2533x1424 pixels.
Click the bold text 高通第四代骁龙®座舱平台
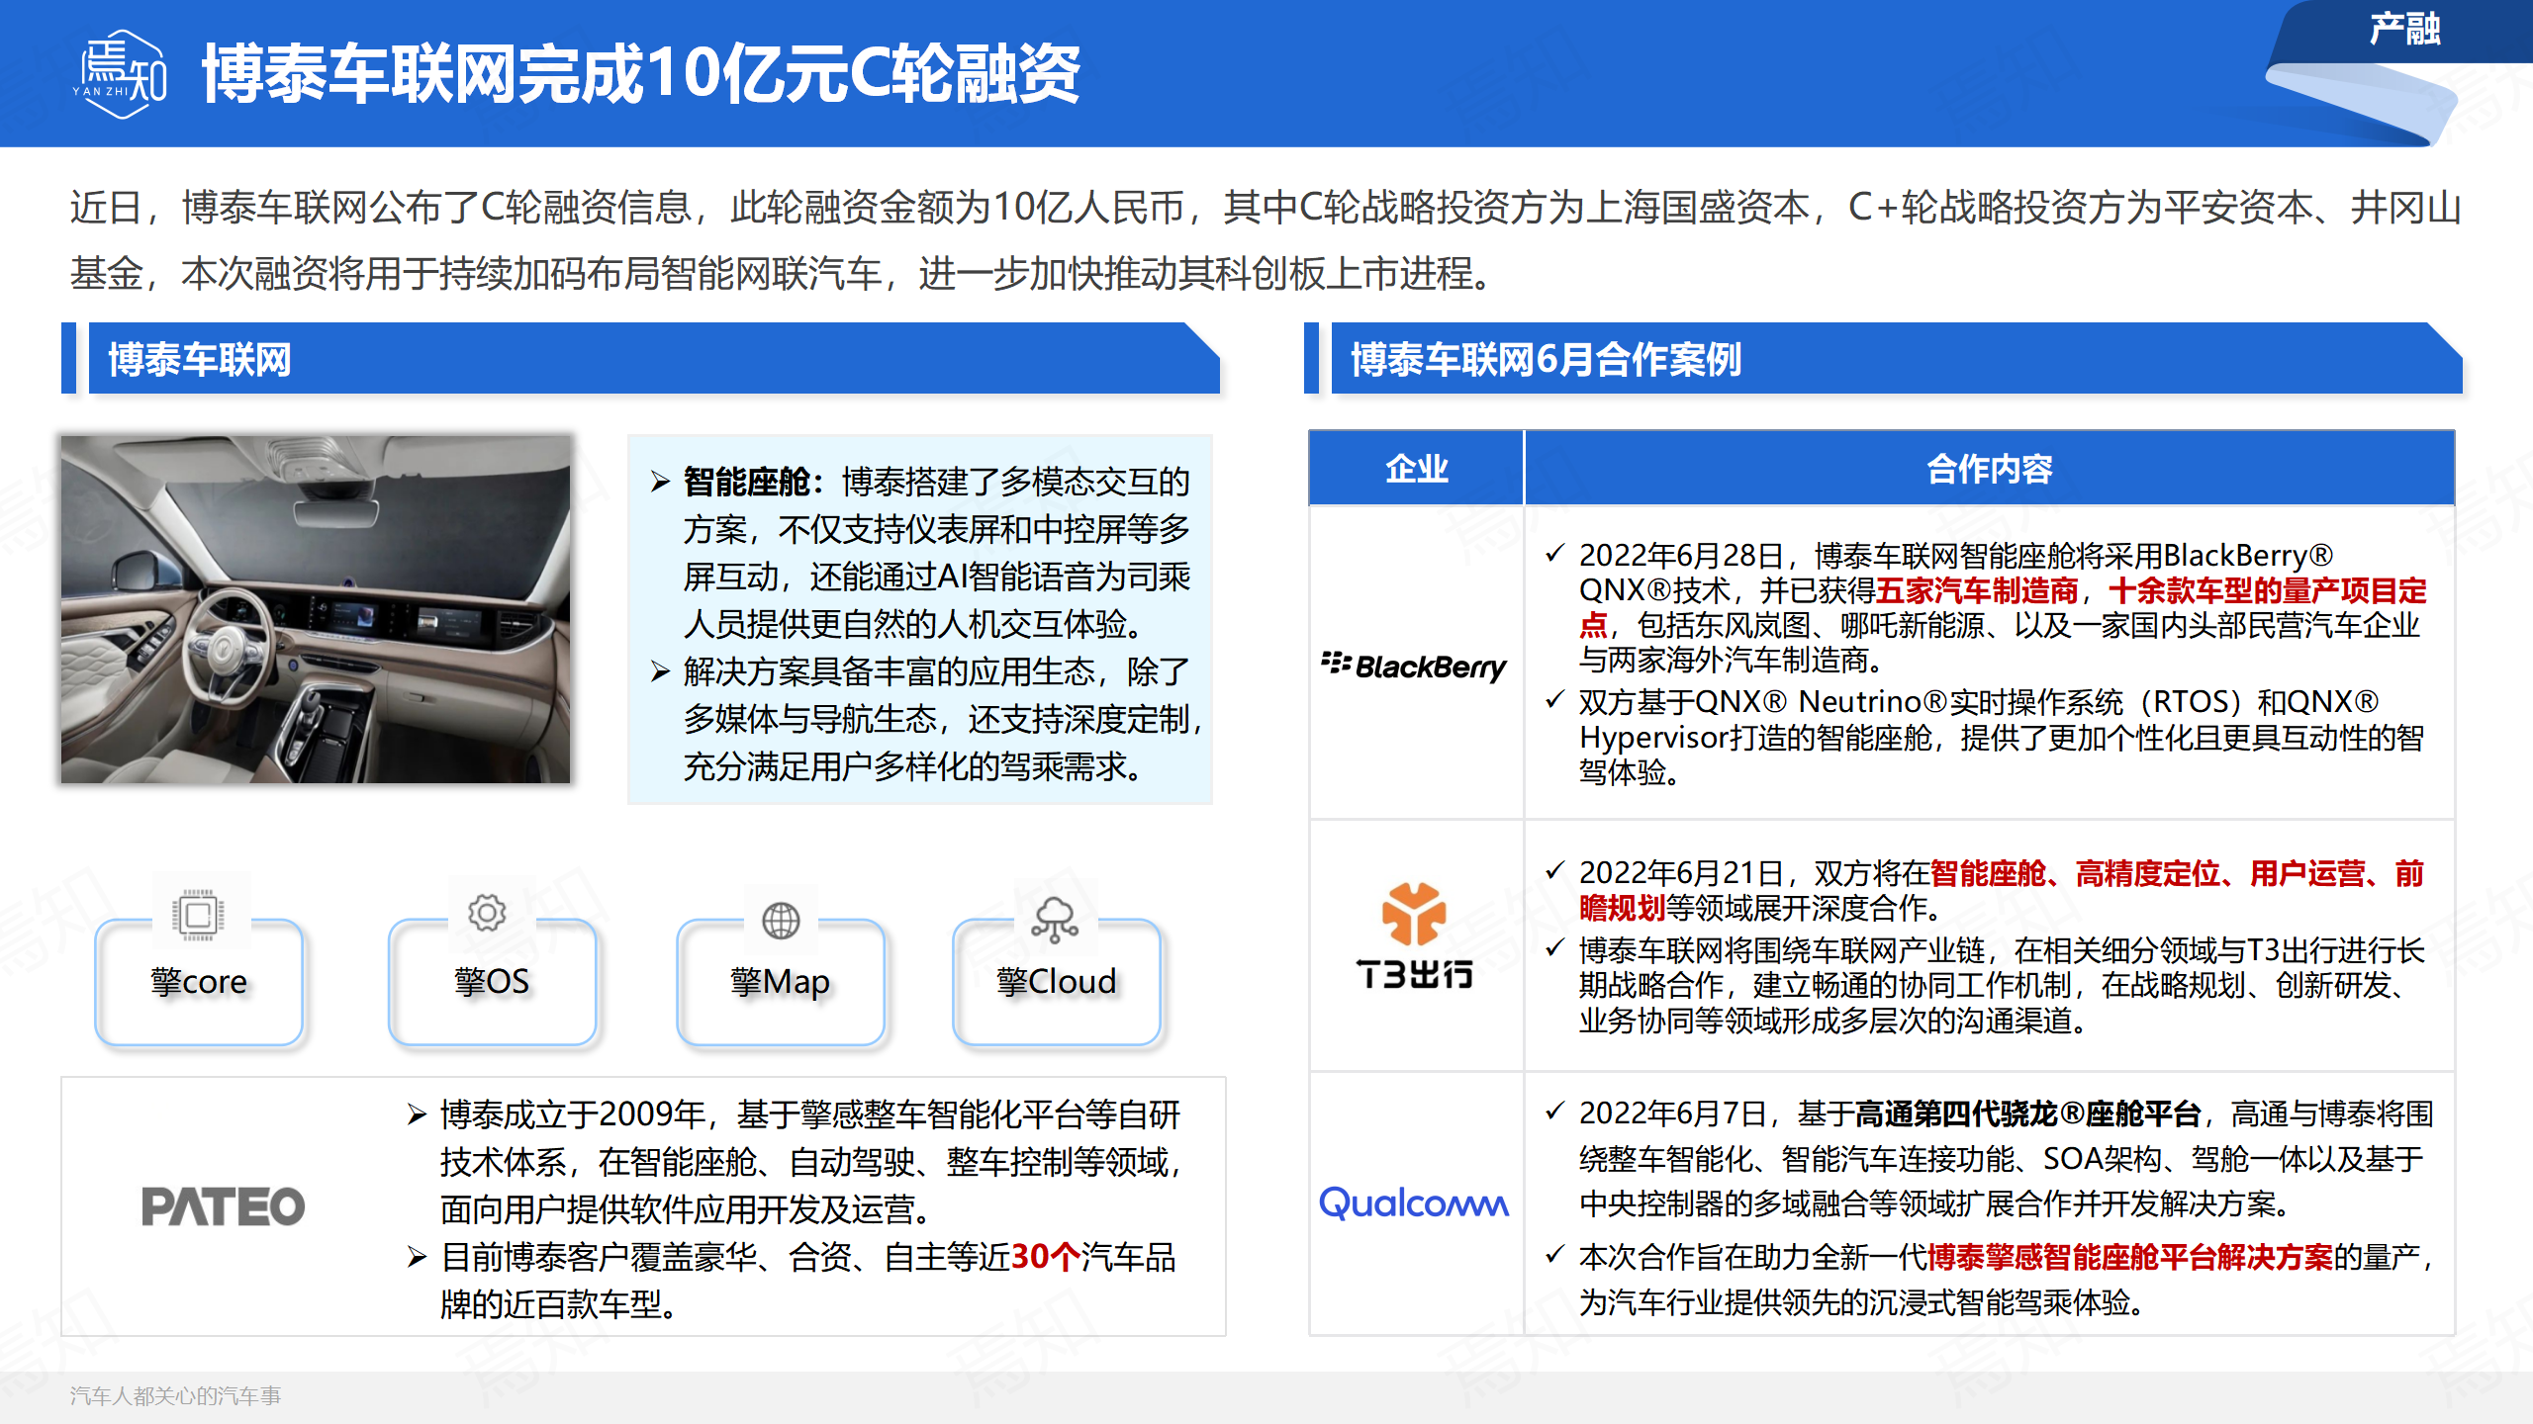click(x=2028, y=1113)
